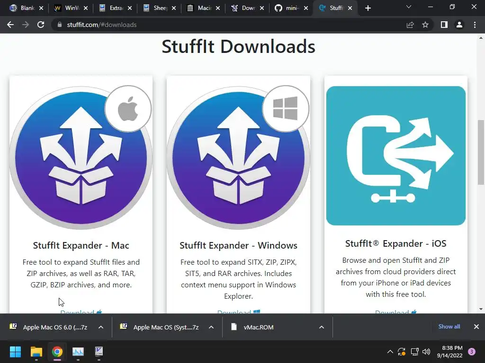Show all downloads
The height and width of the screenshot is (363, 485).
pos(449,327)
